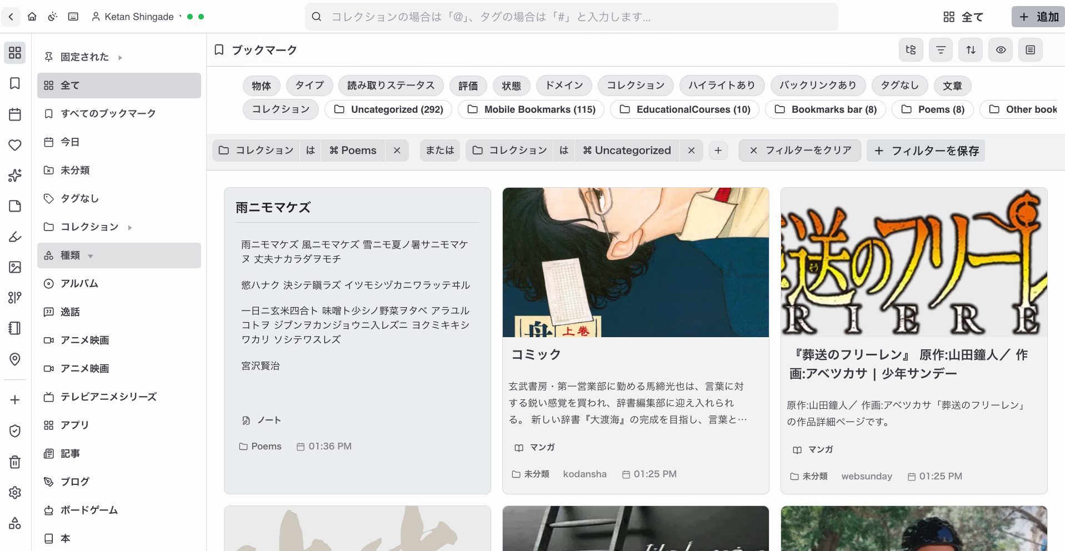The image size is (1065, 551).
Task: Click フィルターをクリア button
Action: [x=800, y=151]
